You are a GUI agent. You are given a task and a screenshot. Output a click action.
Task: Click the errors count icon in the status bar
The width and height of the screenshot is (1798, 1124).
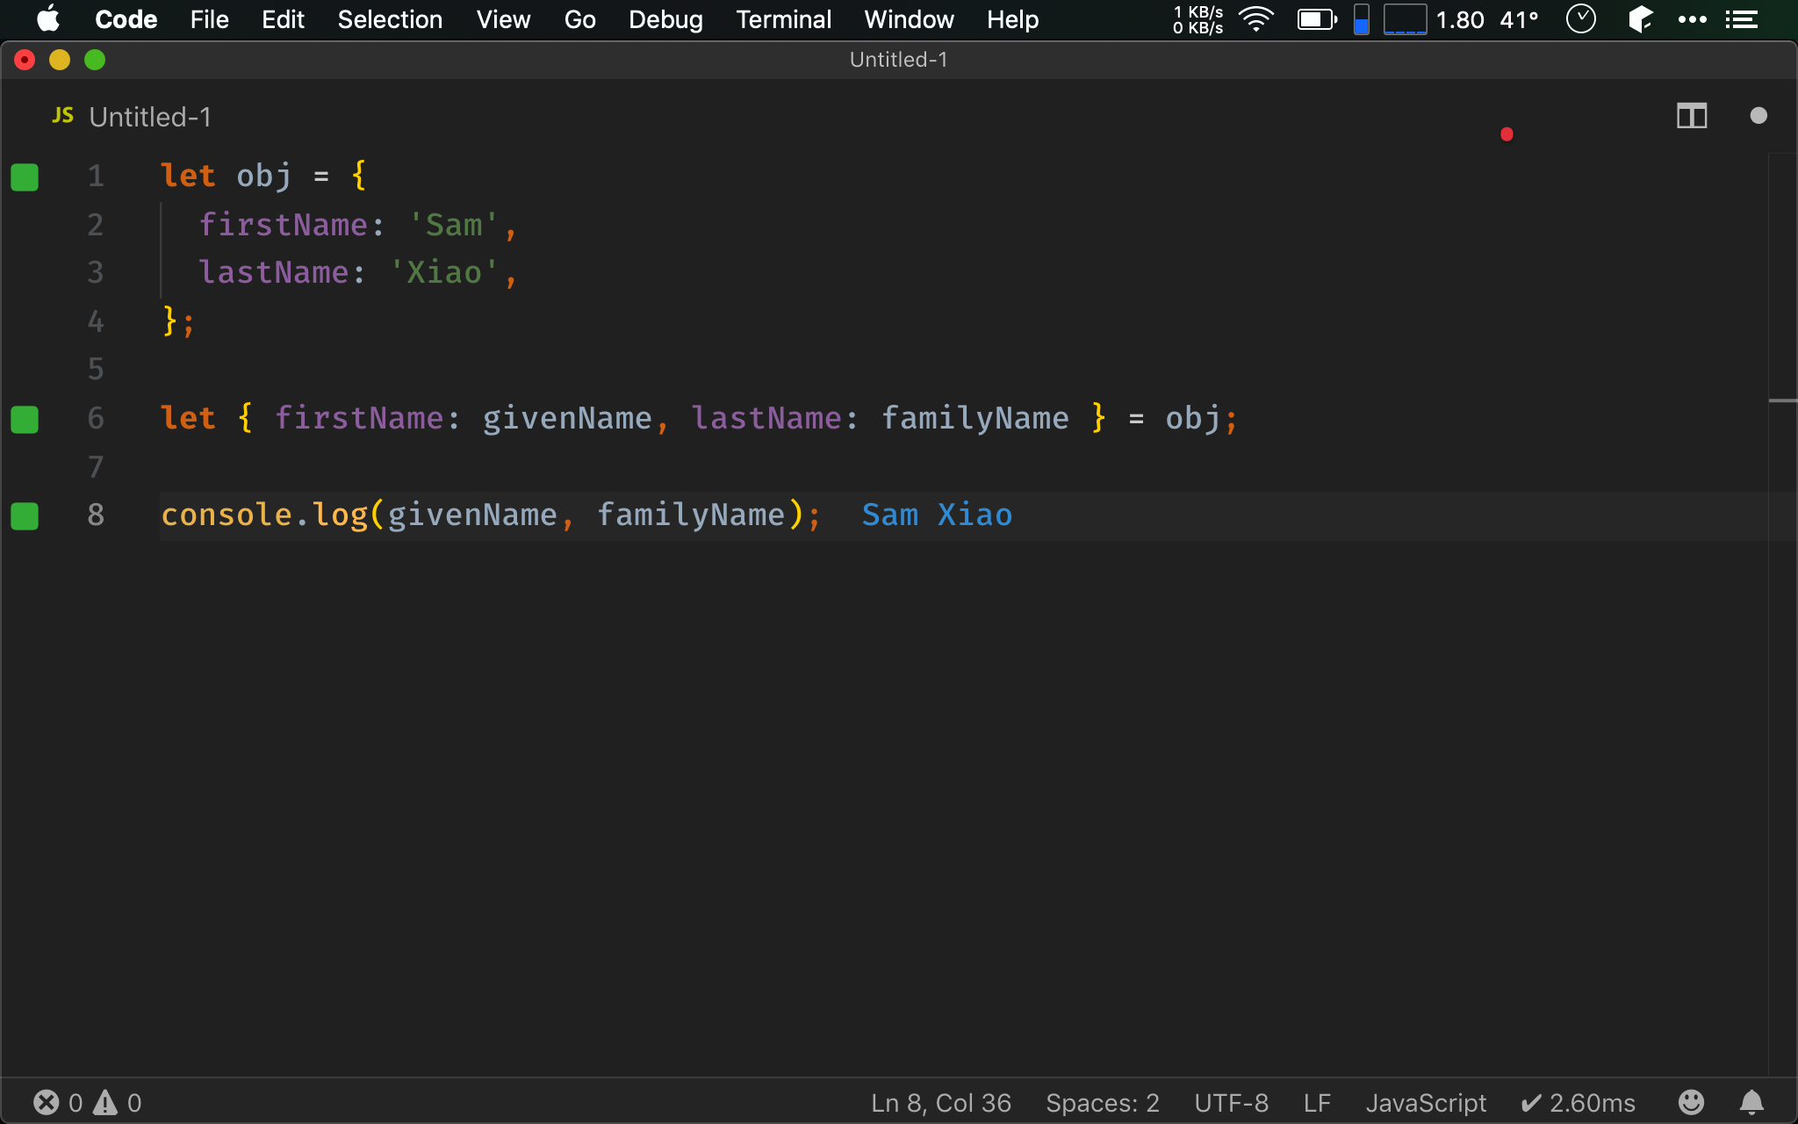[47, 1102]
